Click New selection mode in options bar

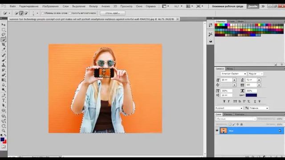pos(16,13)
